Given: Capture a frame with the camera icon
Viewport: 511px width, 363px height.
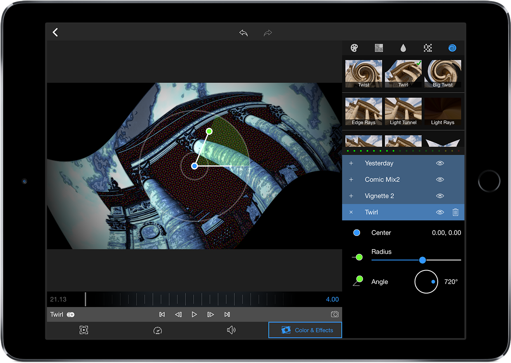Looking at the screenshot, I should tap(334, 314).
